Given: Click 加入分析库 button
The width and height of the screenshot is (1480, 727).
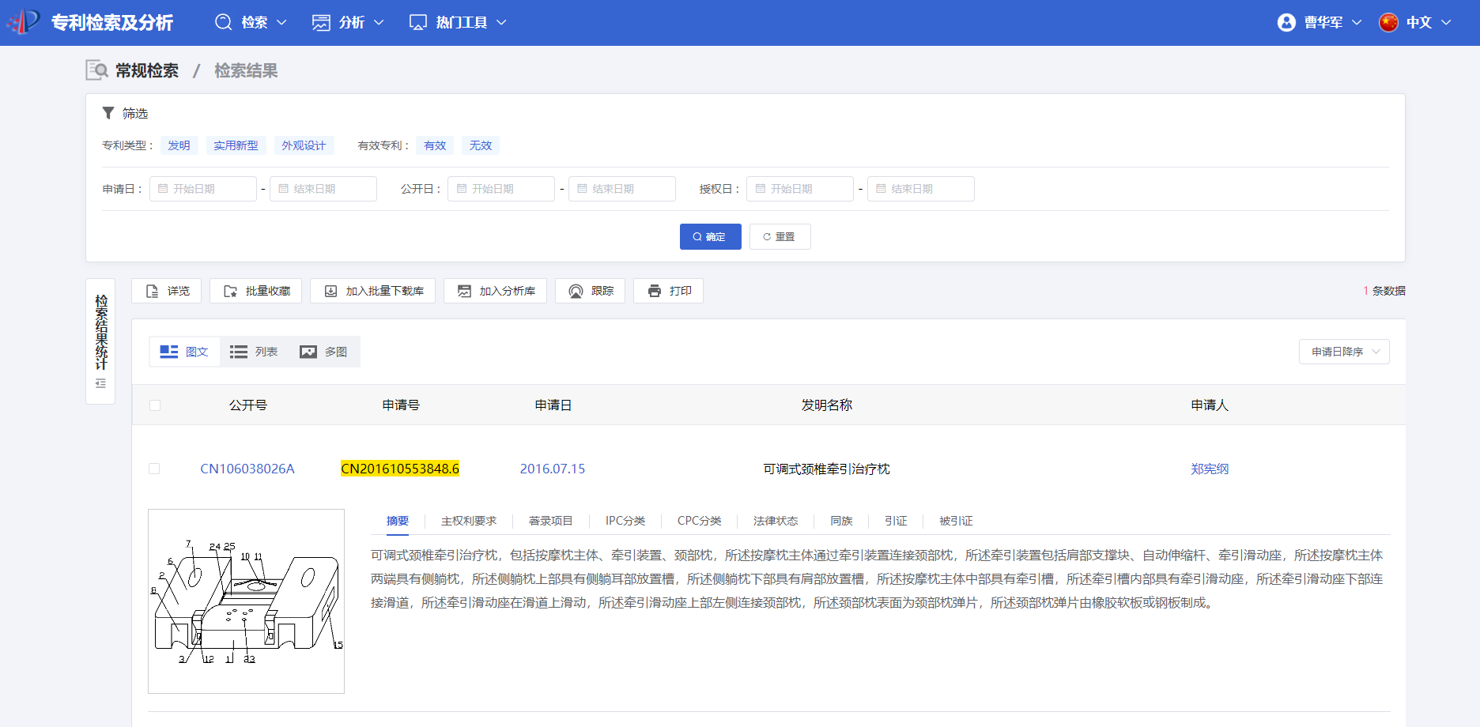Looking at the screenshot, I should pos(496,291).
